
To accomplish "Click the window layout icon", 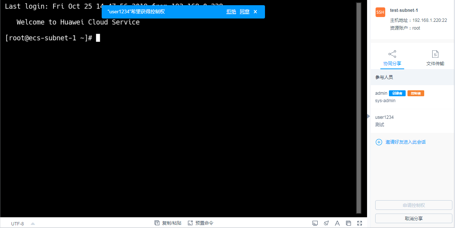I will coord(348,223).
